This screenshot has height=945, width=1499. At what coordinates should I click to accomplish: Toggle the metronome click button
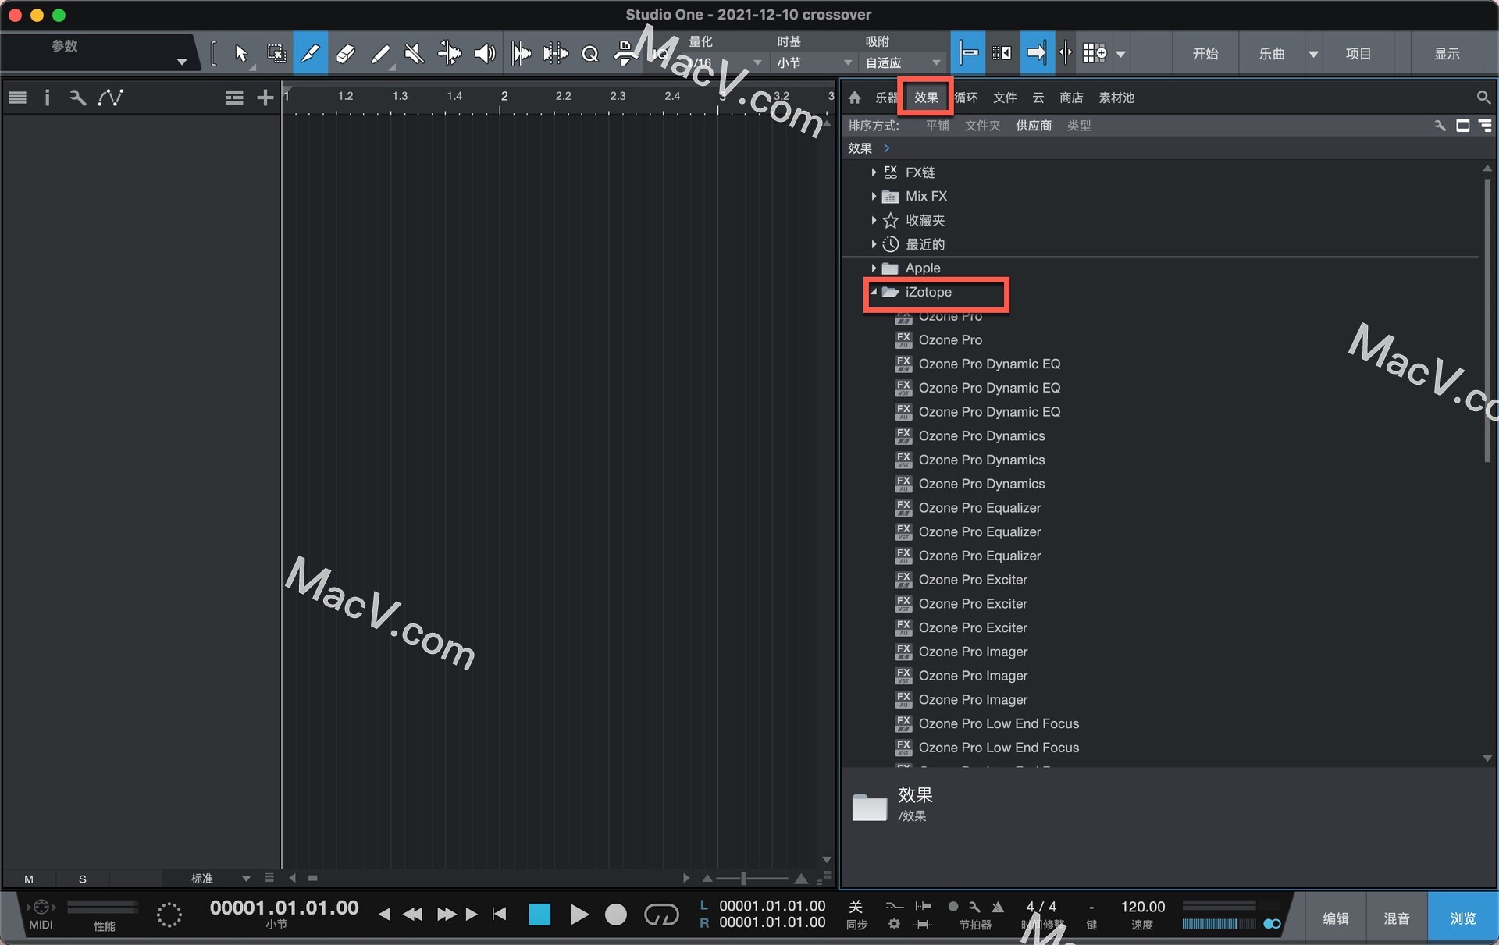point(953,907)
